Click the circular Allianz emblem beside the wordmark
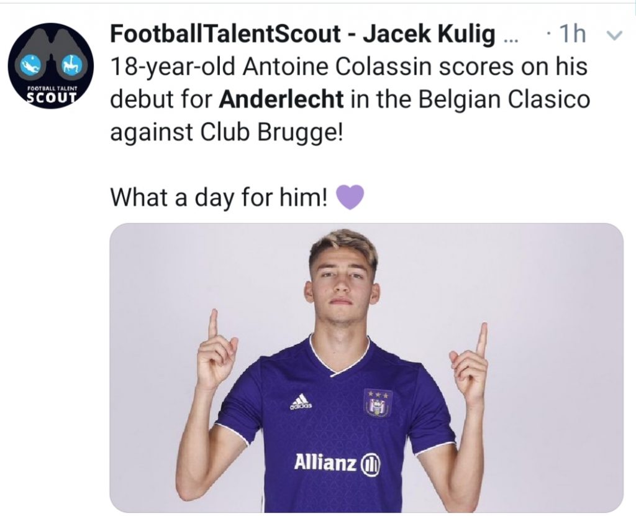Screen dimensions: 636x516 point(371,464)
